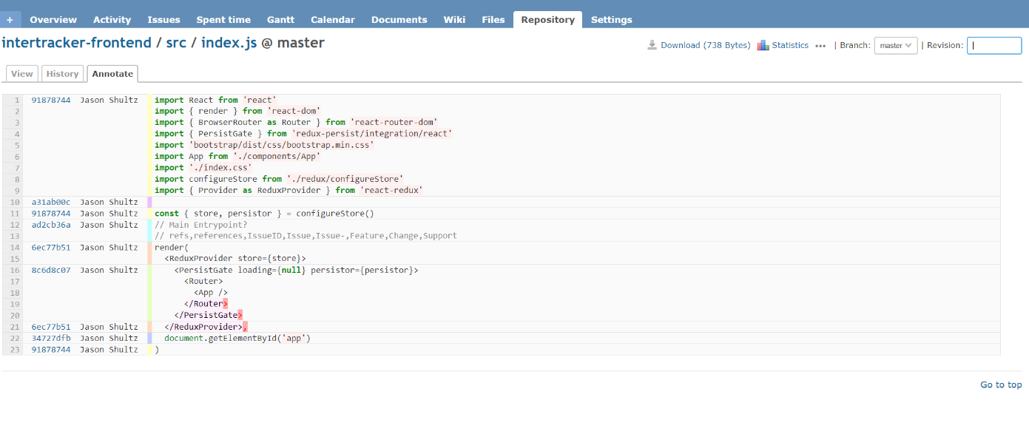Go to the Issues tab
The image size is (1029, 434).
[x=163, y=20]
